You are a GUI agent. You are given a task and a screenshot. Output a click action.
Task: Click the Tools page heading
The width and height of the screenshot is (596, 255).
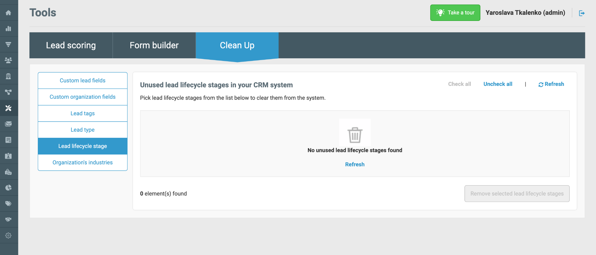pos(43,13)
